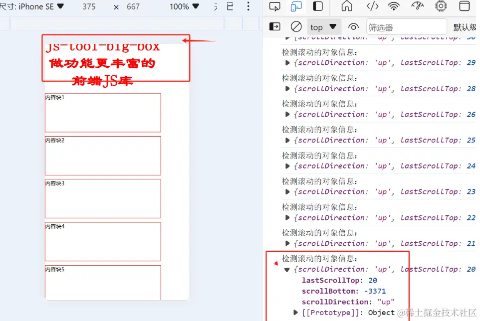The image size is (480, 321).
Task: Click the device width field showing 375
Action: pyautogui.click(x=89, y=6)
